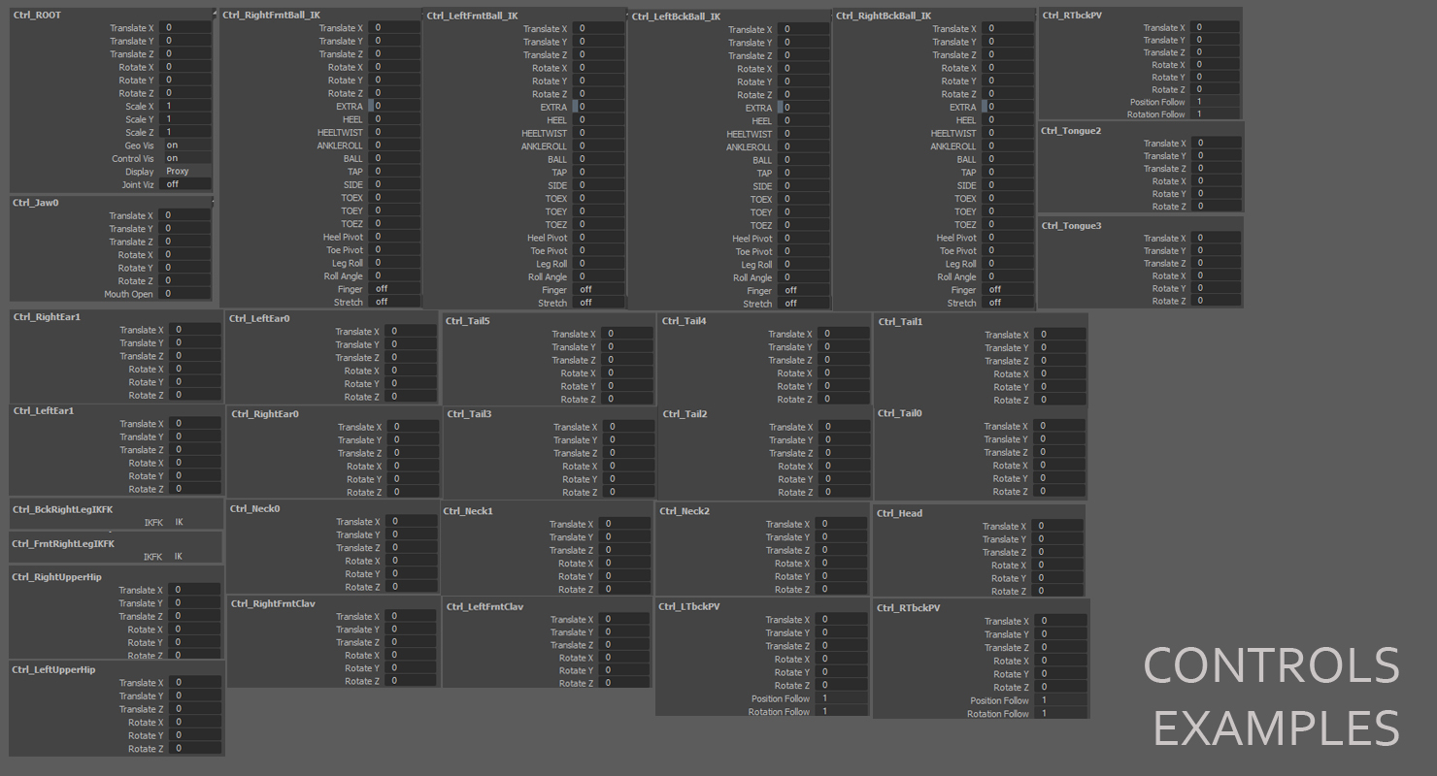Image resolution: width=1437 pixels, height=776 pixels.
Task: Select HEELTWIST field in Ctrl_LeftBckBall_IK
Action: (x=805, y=134)
